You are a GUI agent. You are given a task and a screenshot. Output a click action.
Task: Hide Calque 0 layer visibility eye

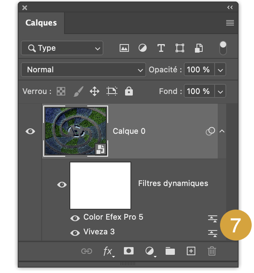point(30,131)
